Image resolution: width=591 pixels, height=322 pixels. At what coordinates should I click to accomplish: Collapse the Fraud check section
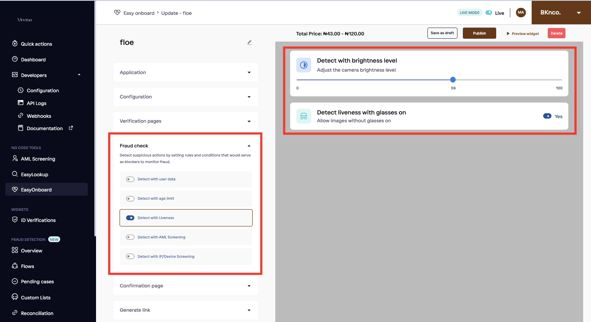tap(249, 146)
